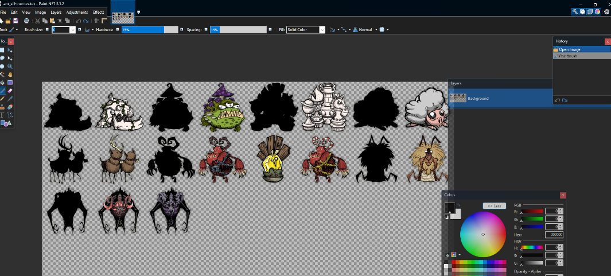Select the Rectangle Select tool
Viewport: 611px width, 276px height.
coord(2,50)
